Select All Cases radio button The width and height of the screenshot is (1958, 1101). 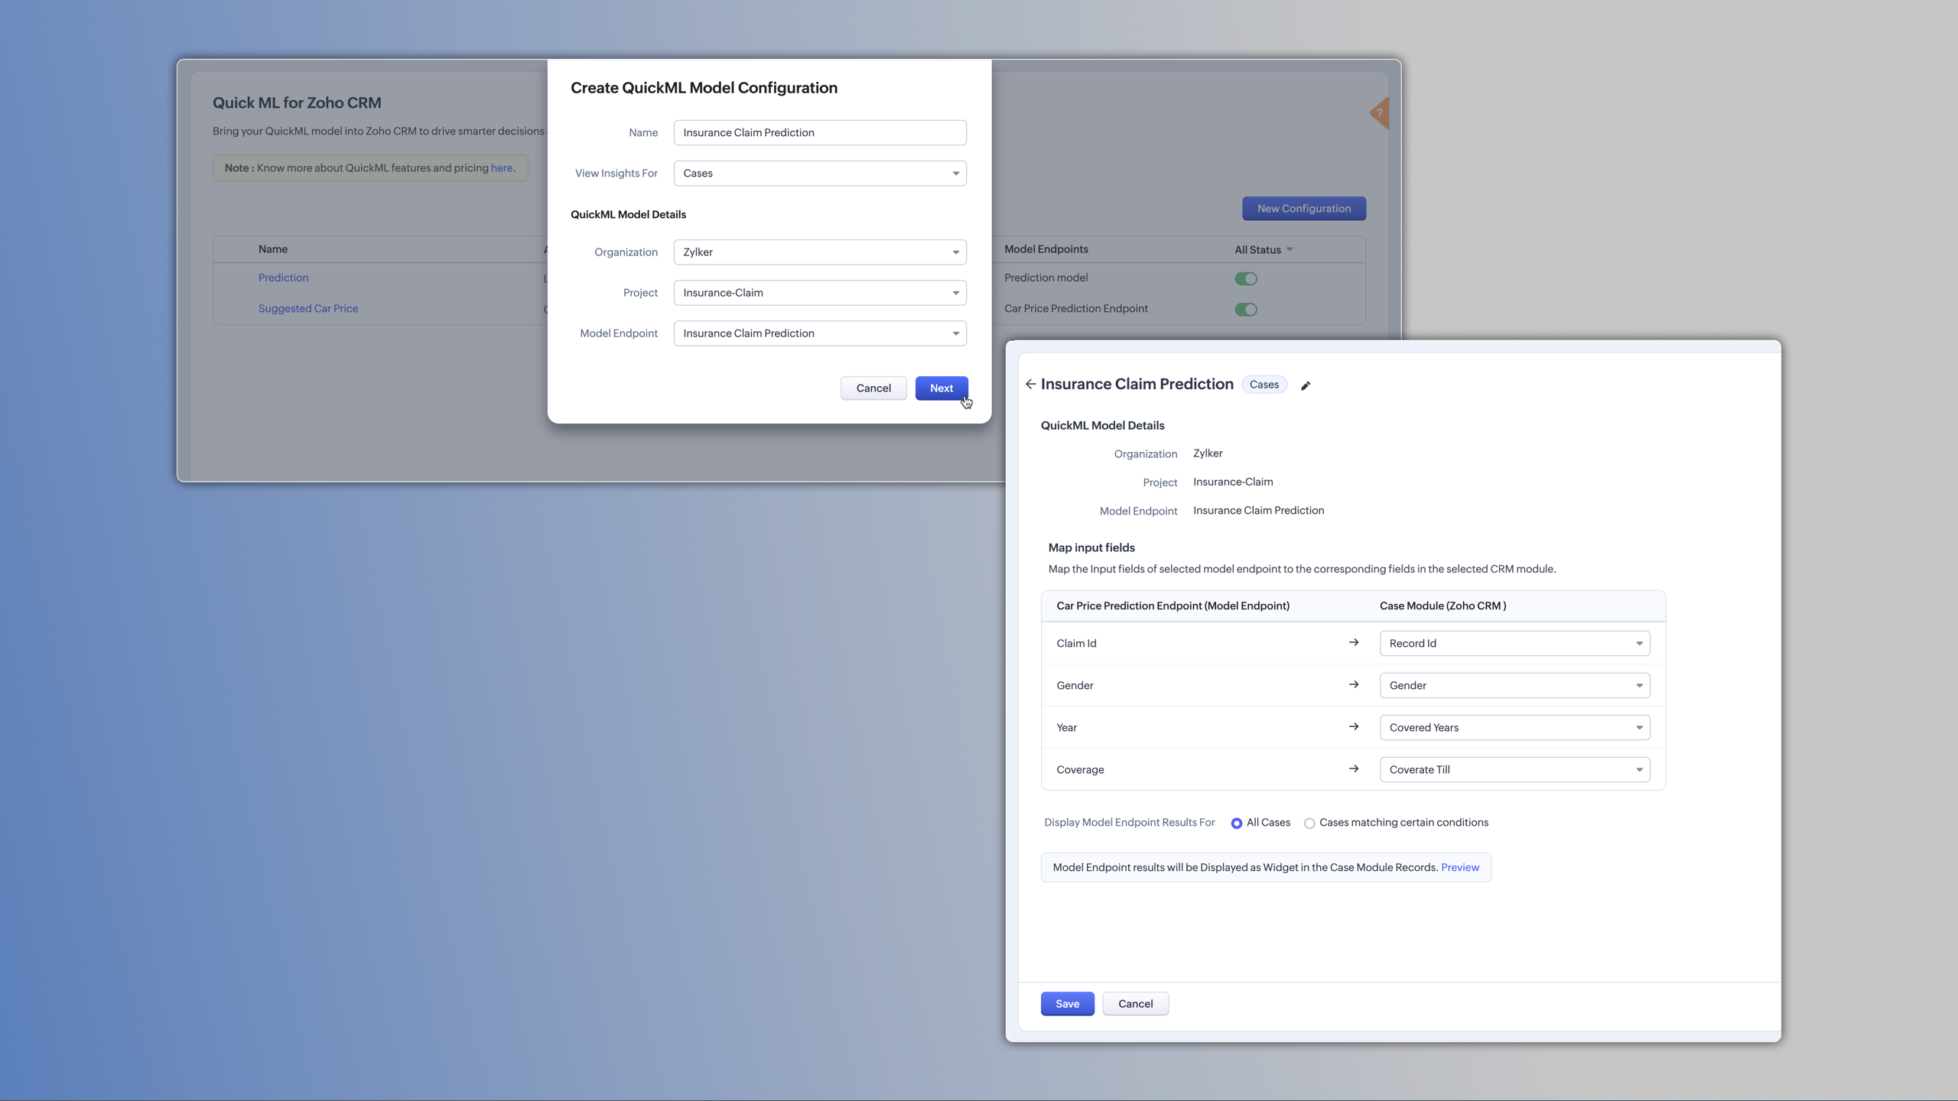click(x=1236, y=823)
